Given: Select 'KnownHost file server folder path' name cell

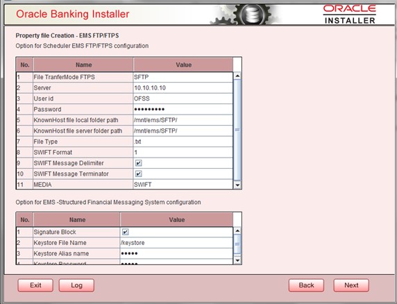Looking at the screenshot, I should pos(83,131).
